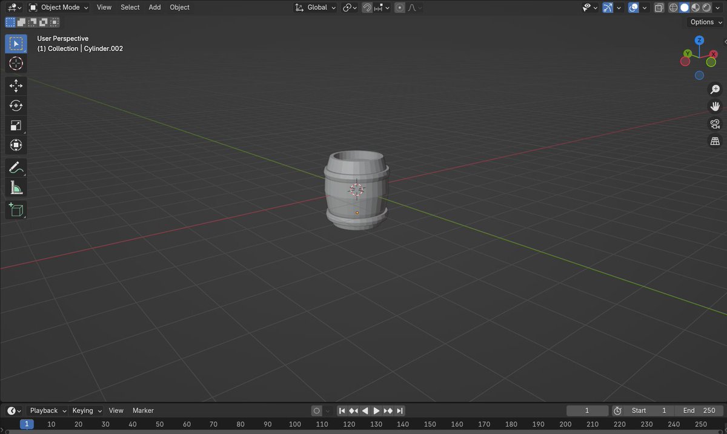727x434 pixels.
Task: Set selection mode to new selection
Action: pos(10,22)
